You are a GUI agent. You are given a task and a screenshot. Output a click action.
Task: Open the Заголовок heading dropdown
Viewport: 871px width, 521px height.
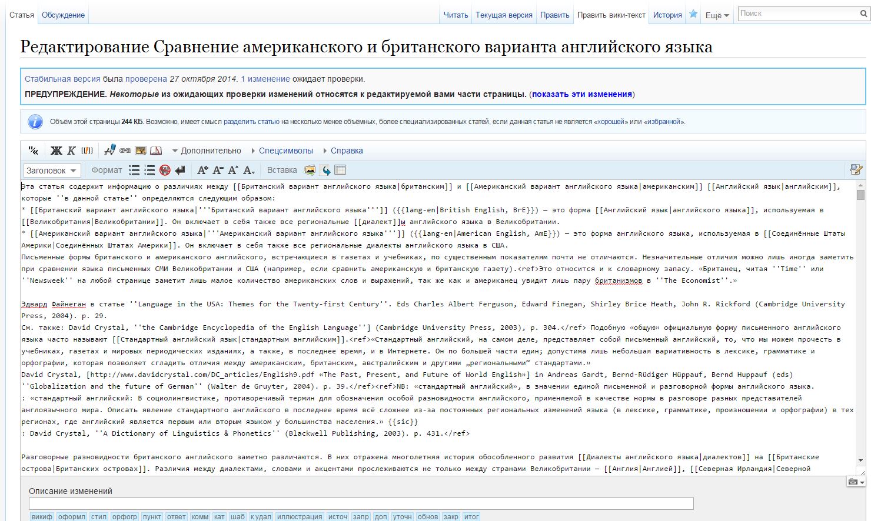click(51, 170)
